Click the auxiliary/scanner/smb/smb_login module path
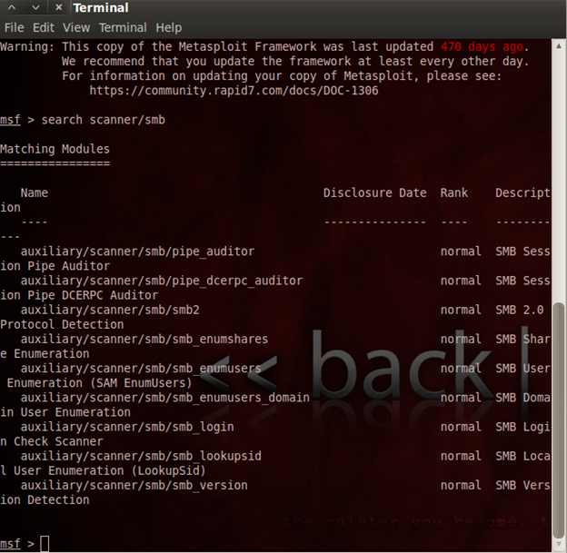This screenshot has width=567, height=553. tap(127, 427)
